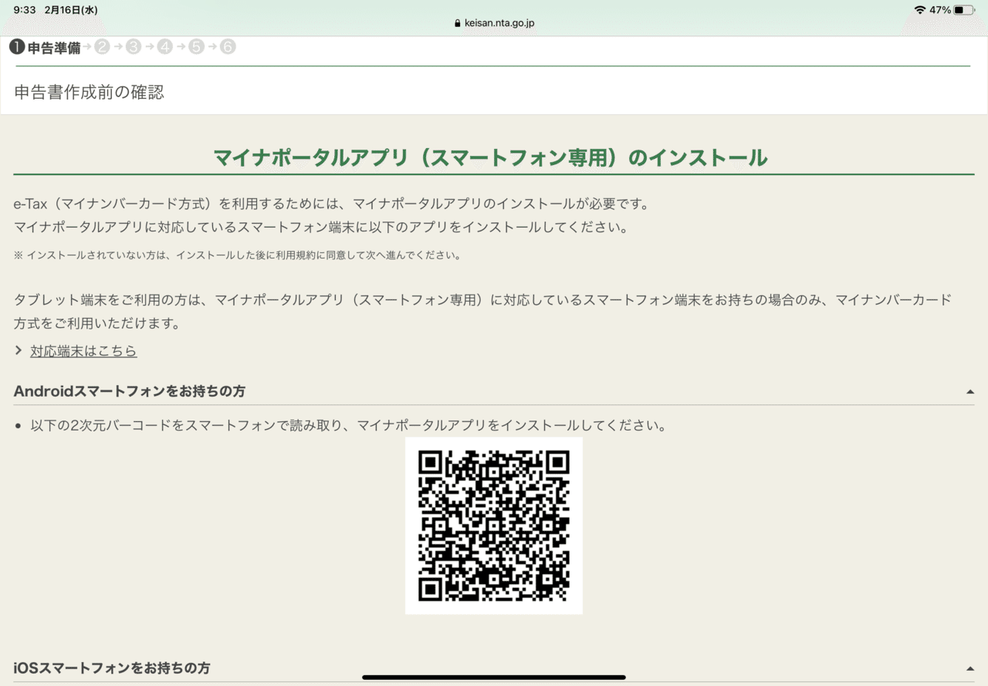This screenshot has width=988, height=686.
Task: Tap the Androidスマートフォンをお持ちの方 header text
Action: pyautogui.click(x=130, y=391)
